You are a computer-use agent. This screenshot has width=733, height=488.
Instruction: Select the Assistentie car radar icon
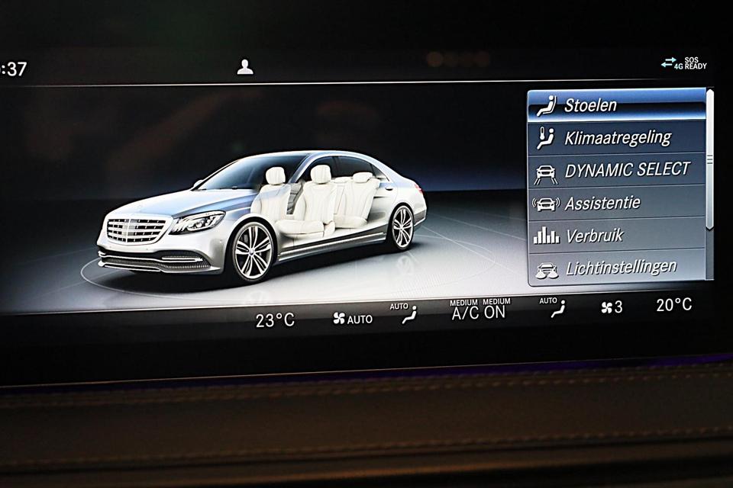545,204
